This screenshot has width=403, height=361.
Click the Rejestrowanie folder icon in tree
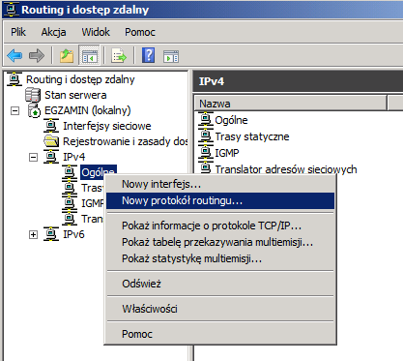click(x=51, y=141)
